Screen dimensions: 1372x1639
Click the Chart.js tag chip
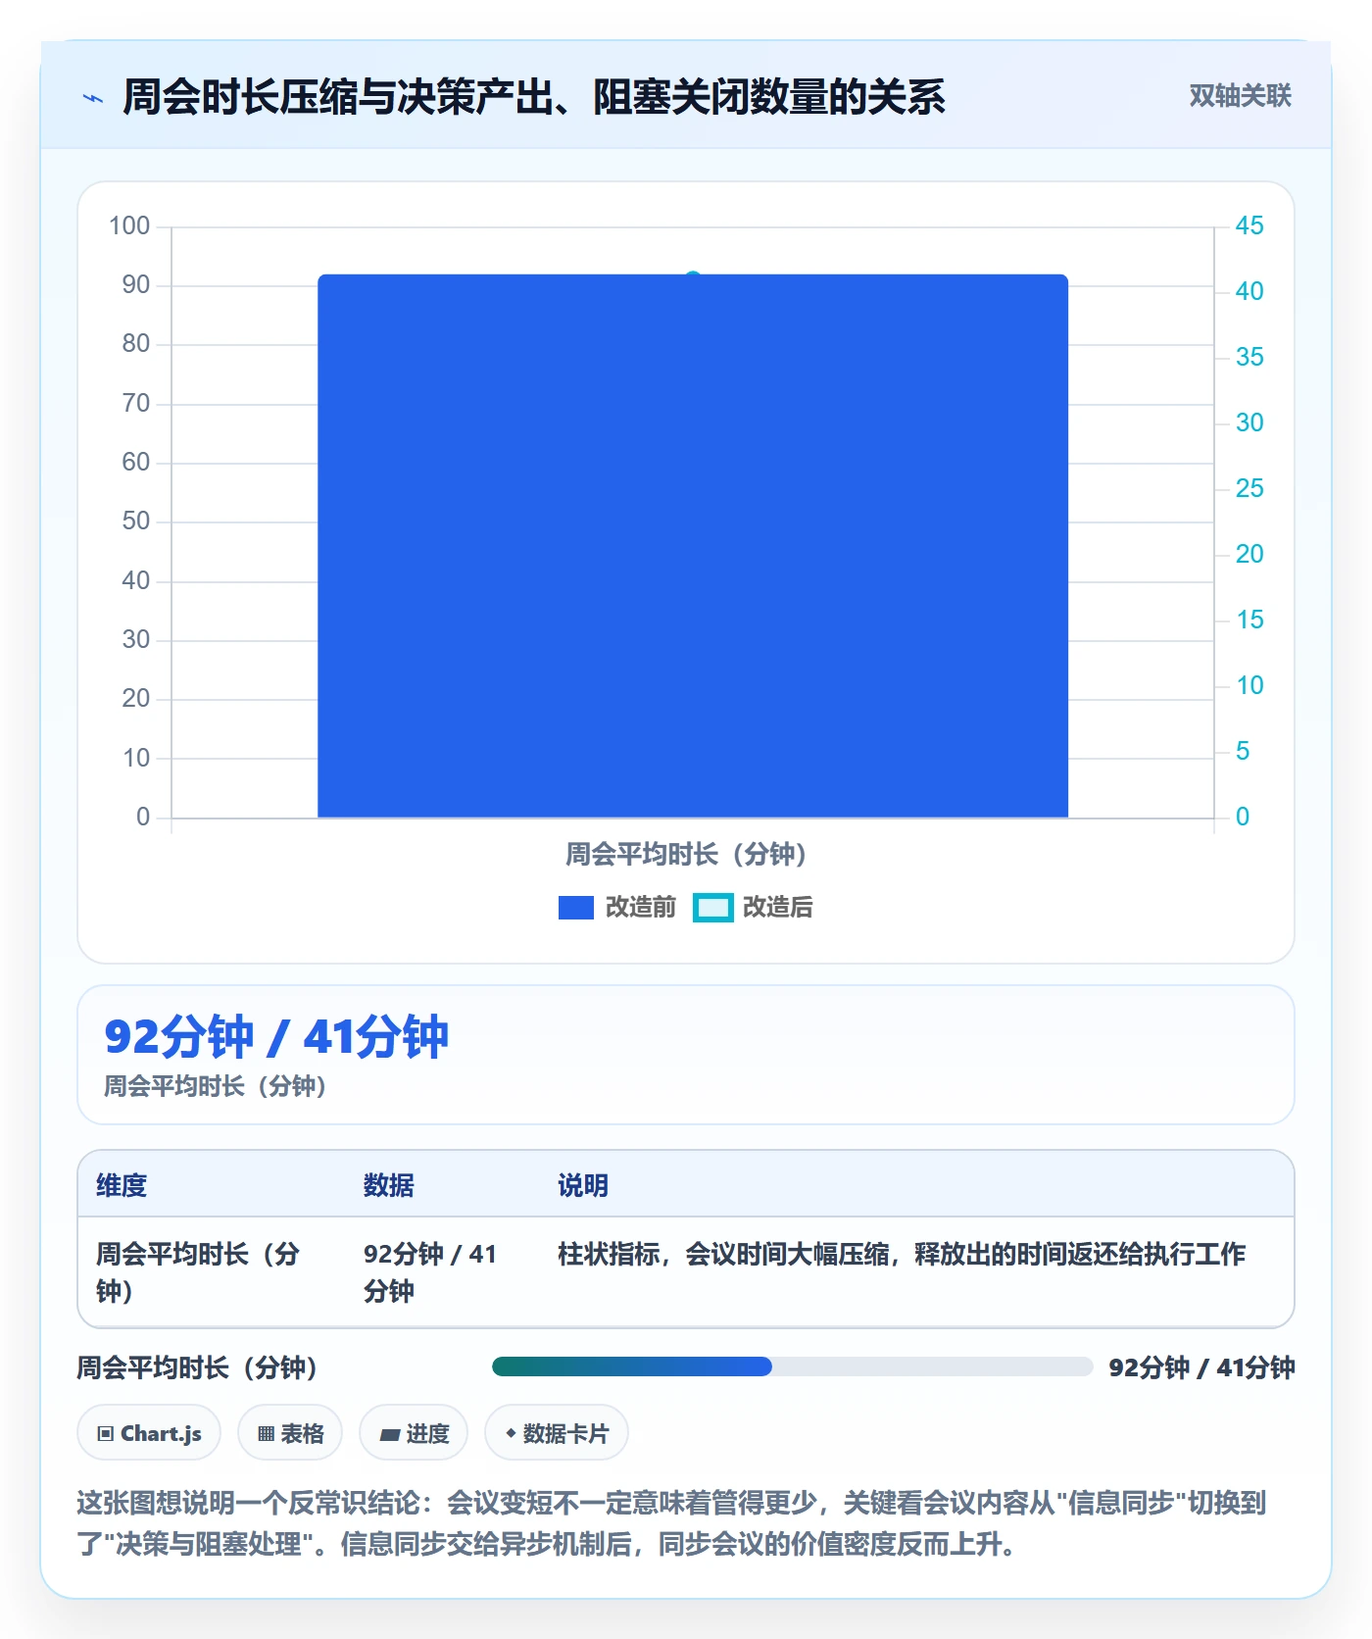tap(149, 1433)
